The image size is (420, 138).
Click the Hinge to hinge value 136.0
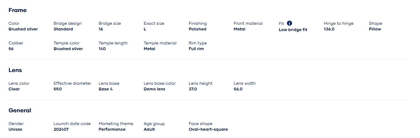coord(329,29)
